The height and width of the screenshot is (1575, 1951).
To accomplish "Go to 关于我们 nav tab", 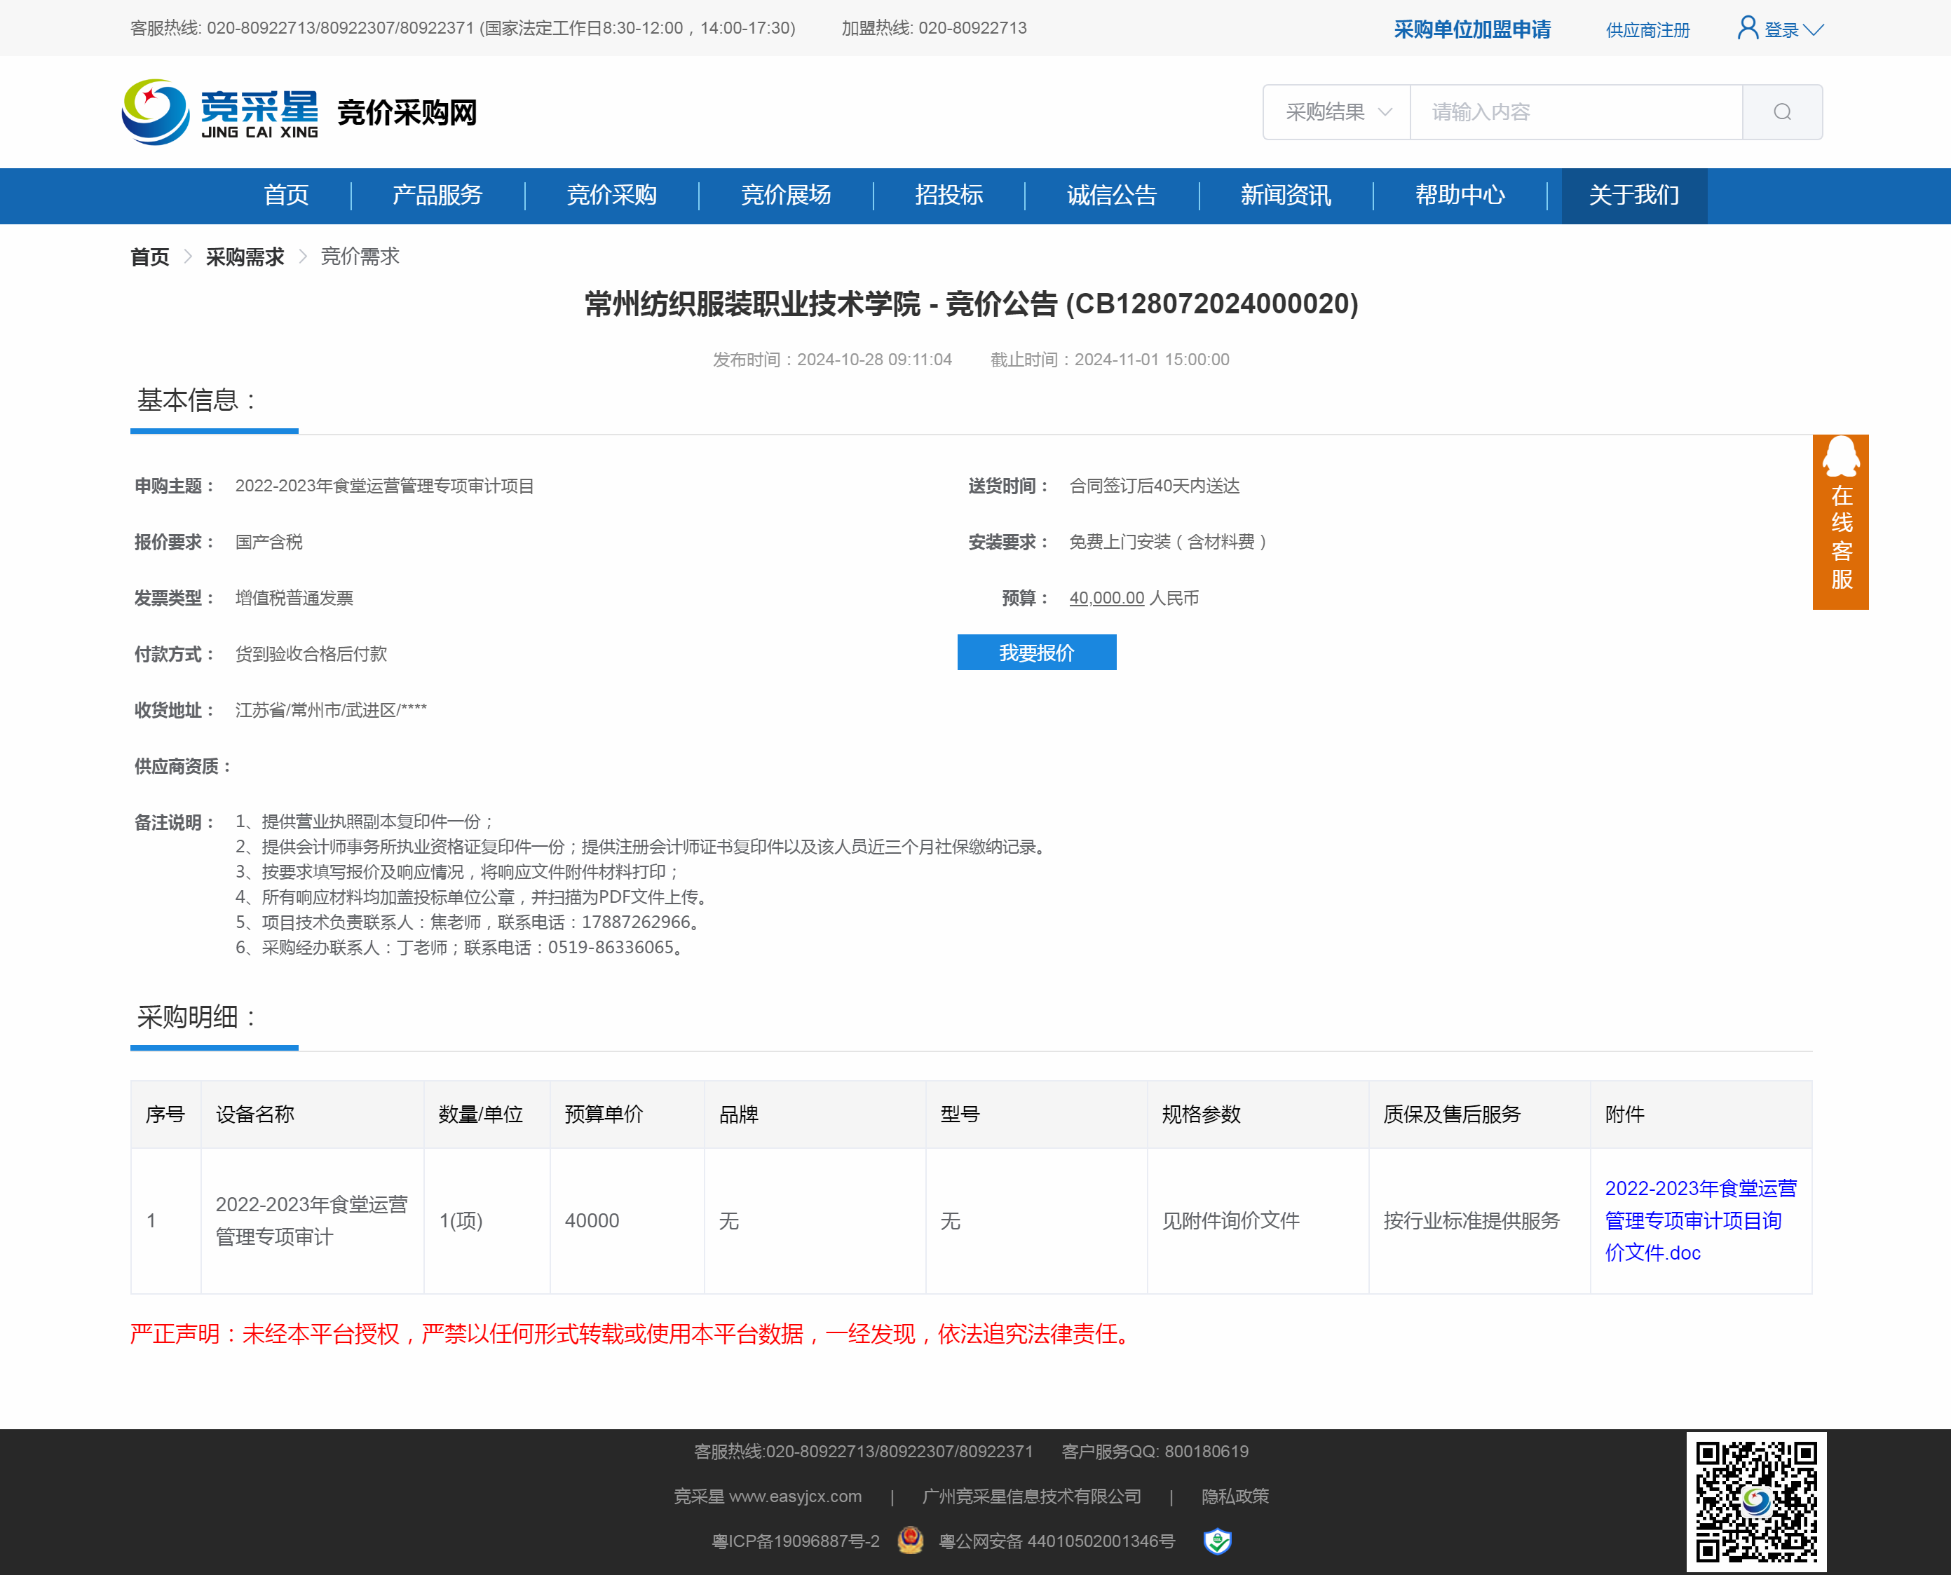I will point(1633,195).
